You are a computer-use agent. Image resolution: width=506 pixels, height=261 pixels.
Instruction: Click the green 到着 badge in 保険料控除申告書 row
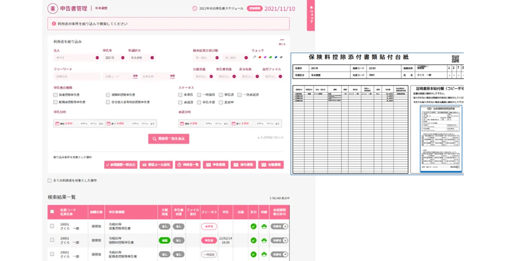[164, 240]
